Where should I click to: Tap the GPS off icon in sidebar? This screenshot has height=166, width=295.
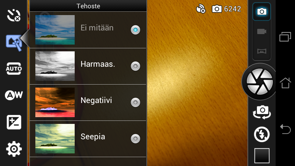point(14,15)
